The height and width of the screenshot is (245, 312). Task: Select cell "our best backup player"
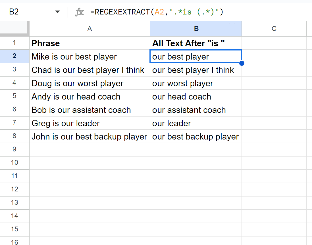point(196,136)
